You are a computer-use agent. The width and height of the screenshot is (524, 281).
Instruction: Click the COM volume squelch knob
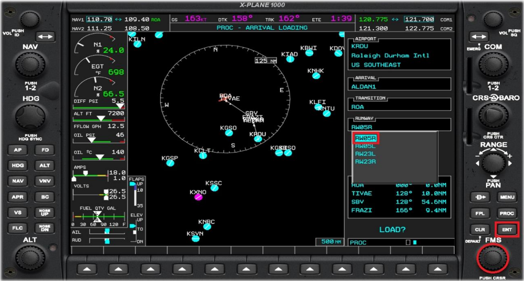coord(493,19)
